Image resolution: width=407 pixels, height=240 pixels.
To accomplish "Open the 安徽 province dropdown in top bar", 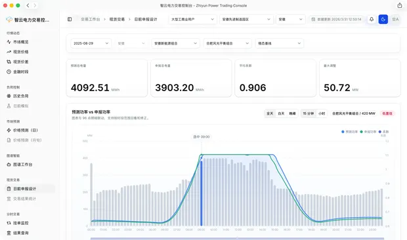I will [290, 19].
